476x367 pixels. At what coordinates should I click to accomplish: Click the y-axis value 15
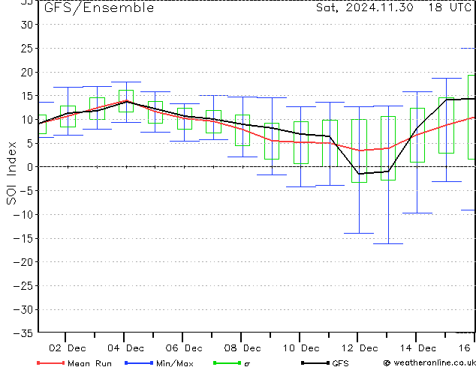tap(27, 96)
